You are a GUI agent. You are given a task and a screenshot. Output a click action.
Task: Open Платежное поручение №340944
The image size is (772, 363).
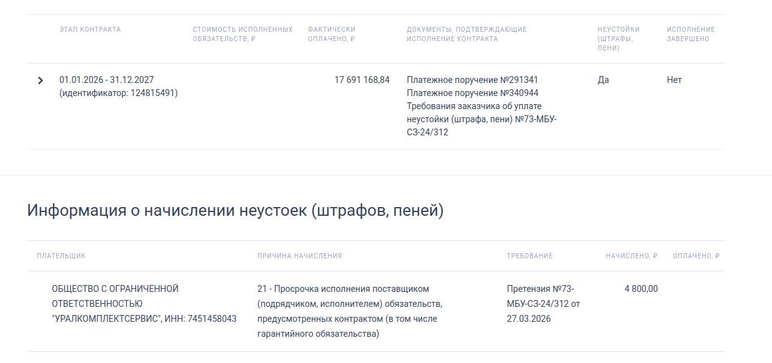point(472,93)
